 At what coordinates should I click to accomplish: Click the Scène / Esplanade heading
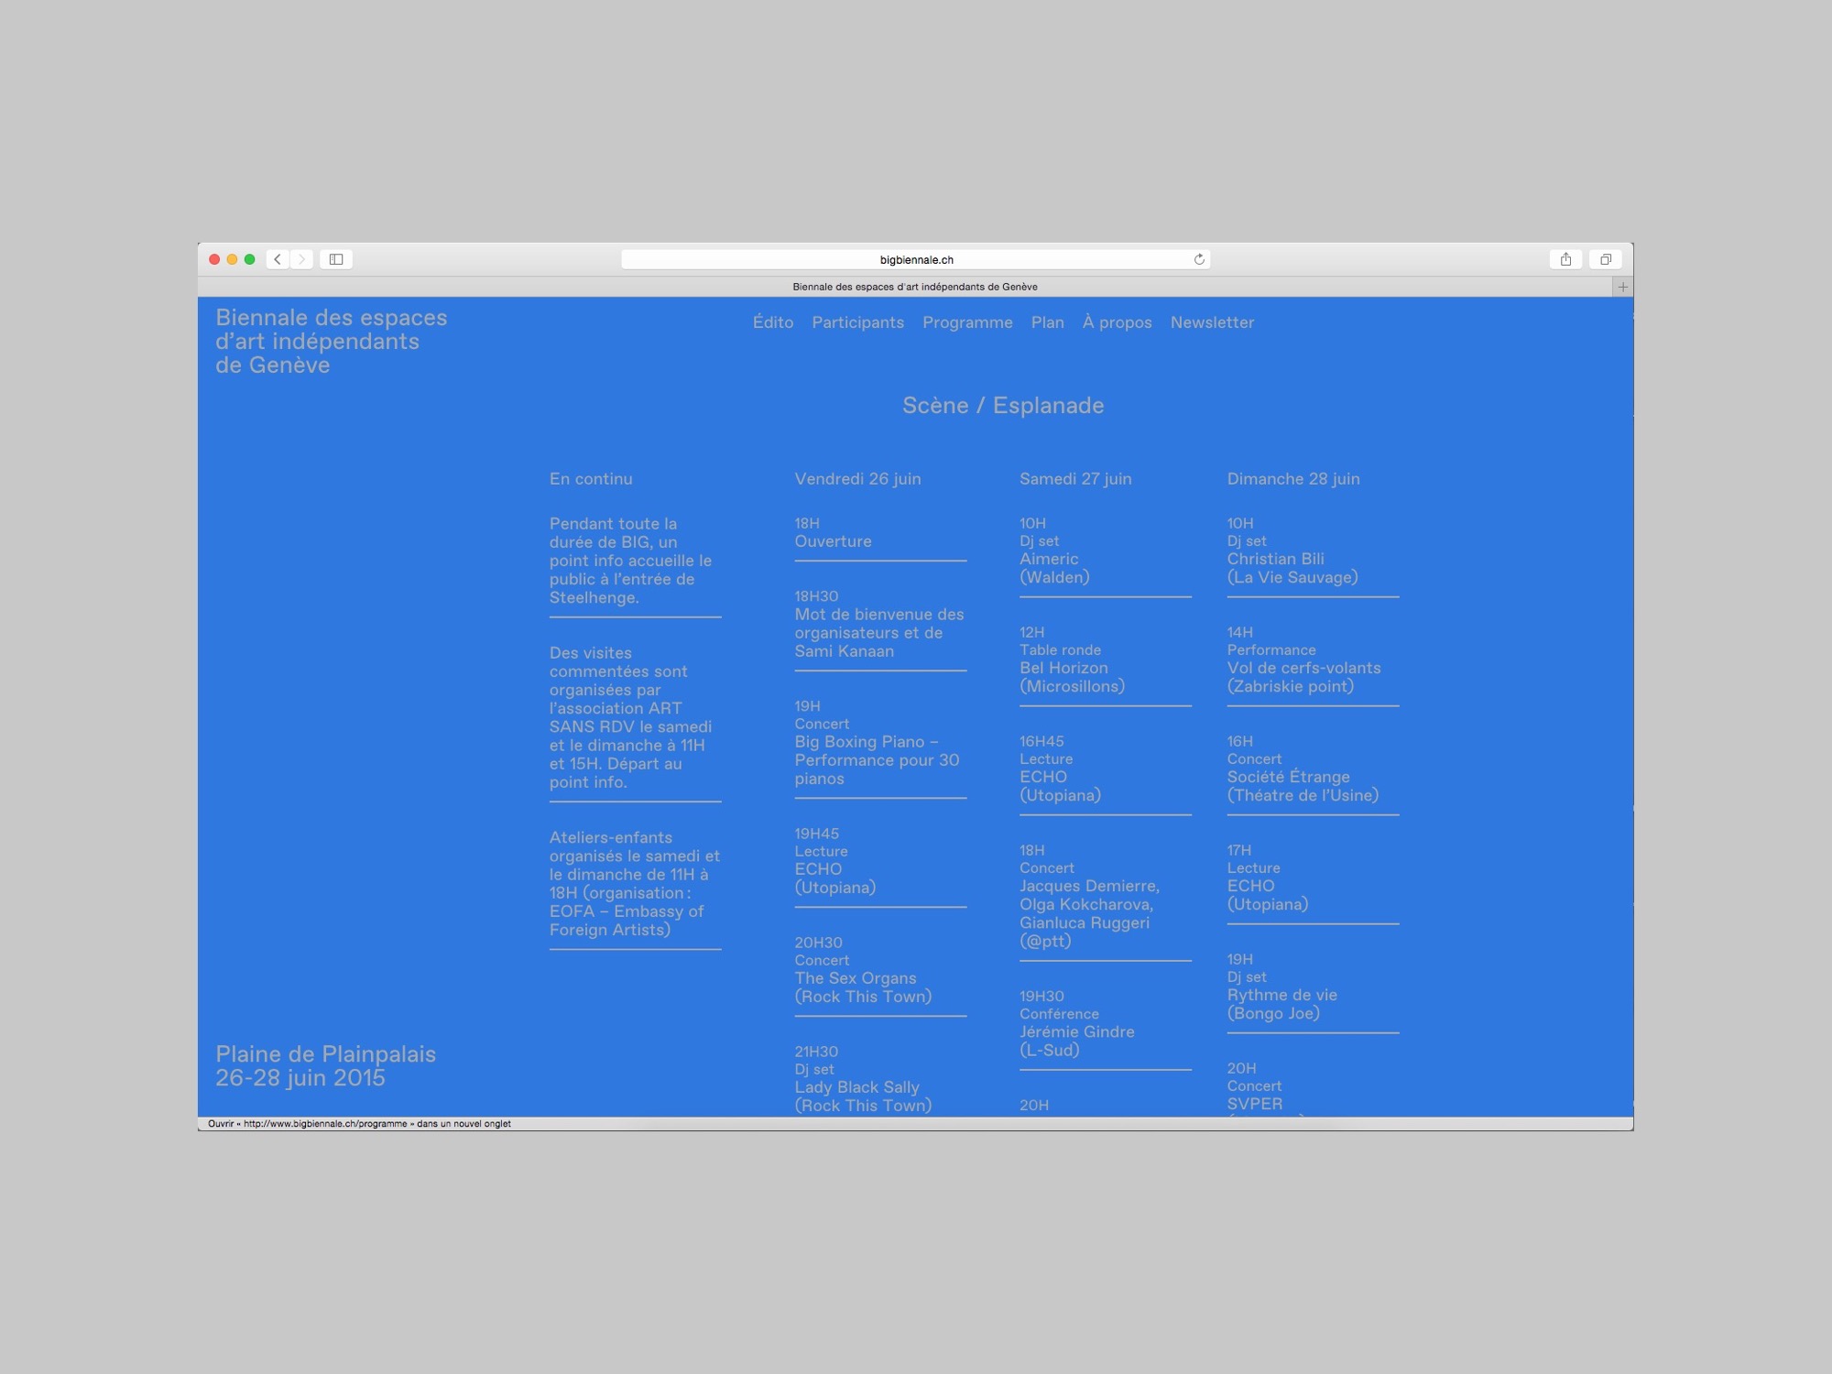(1003, 405)
